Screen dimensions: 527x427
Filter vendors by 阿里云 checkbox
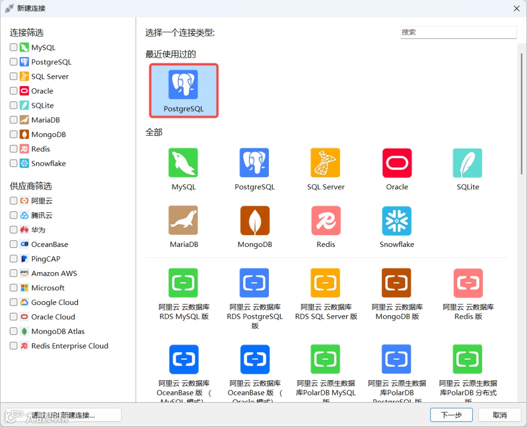14,201
